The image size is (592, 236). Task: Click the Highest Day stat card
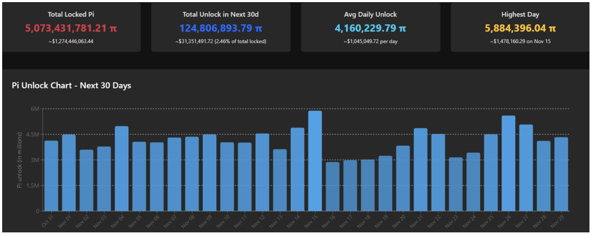(x=520, y=28)
